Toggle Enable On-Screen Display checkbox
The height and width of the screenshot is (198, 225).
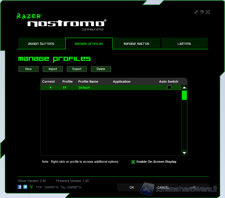(133, 162)
